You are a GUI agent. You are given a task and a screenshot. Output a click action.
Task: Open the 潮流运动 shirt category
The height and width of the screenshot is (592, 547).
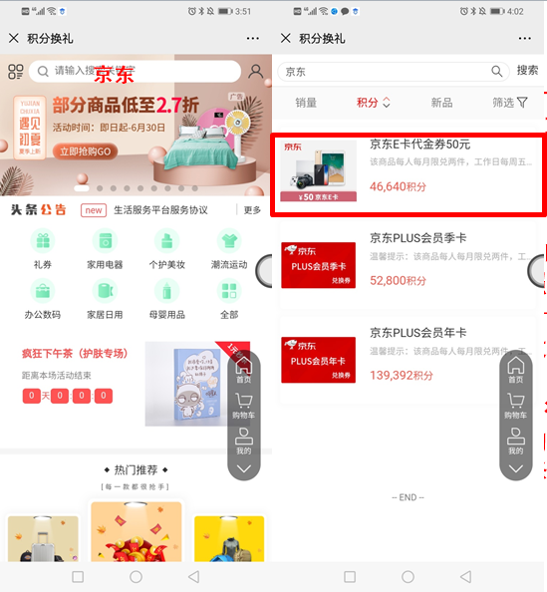[229, 241]
